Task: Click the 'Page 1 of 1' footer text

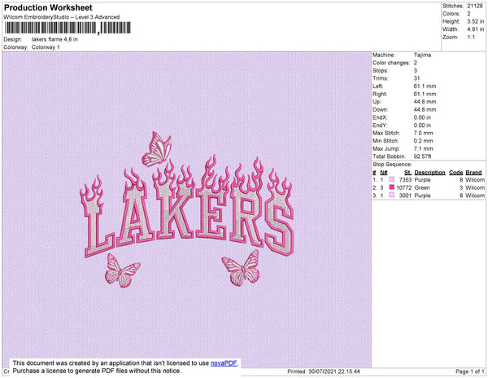Action: click(470, 371)
